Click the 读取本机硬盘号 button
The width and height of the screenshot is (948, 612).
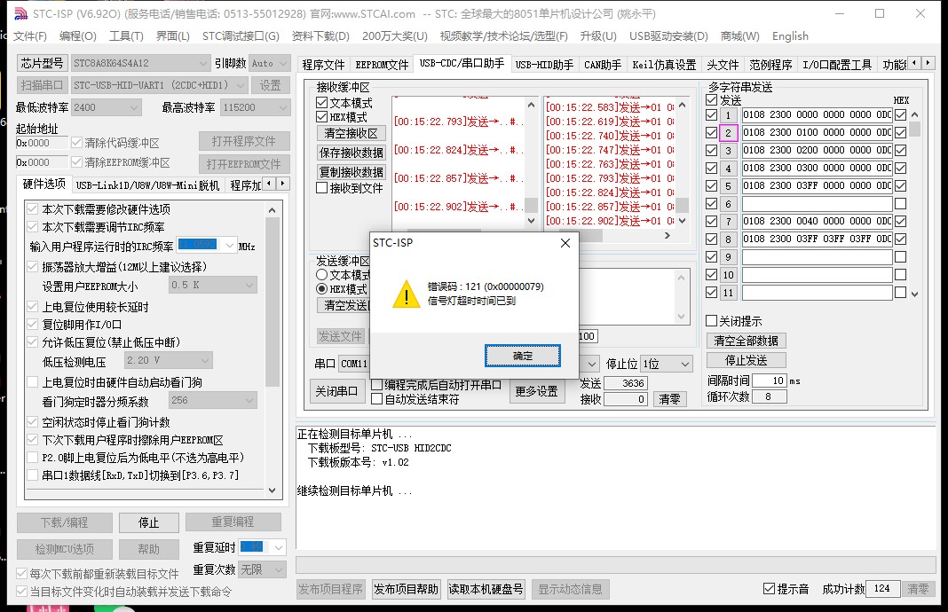tap(486, 589)
